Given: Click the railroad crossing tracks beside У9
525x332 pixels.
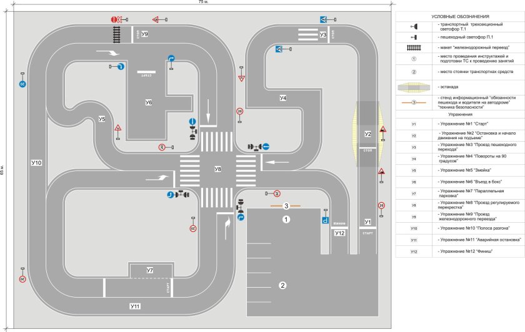Looking at the screenshot, I should [116, 33].
